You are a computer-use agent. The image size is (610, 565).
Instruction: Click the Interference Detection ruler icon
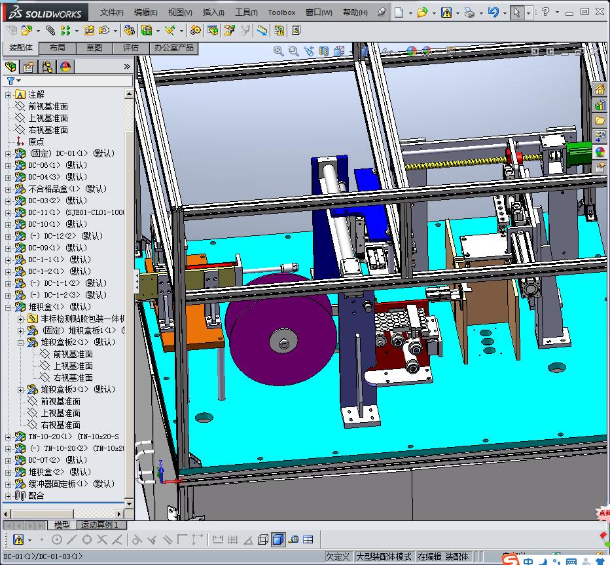(262, 30)
